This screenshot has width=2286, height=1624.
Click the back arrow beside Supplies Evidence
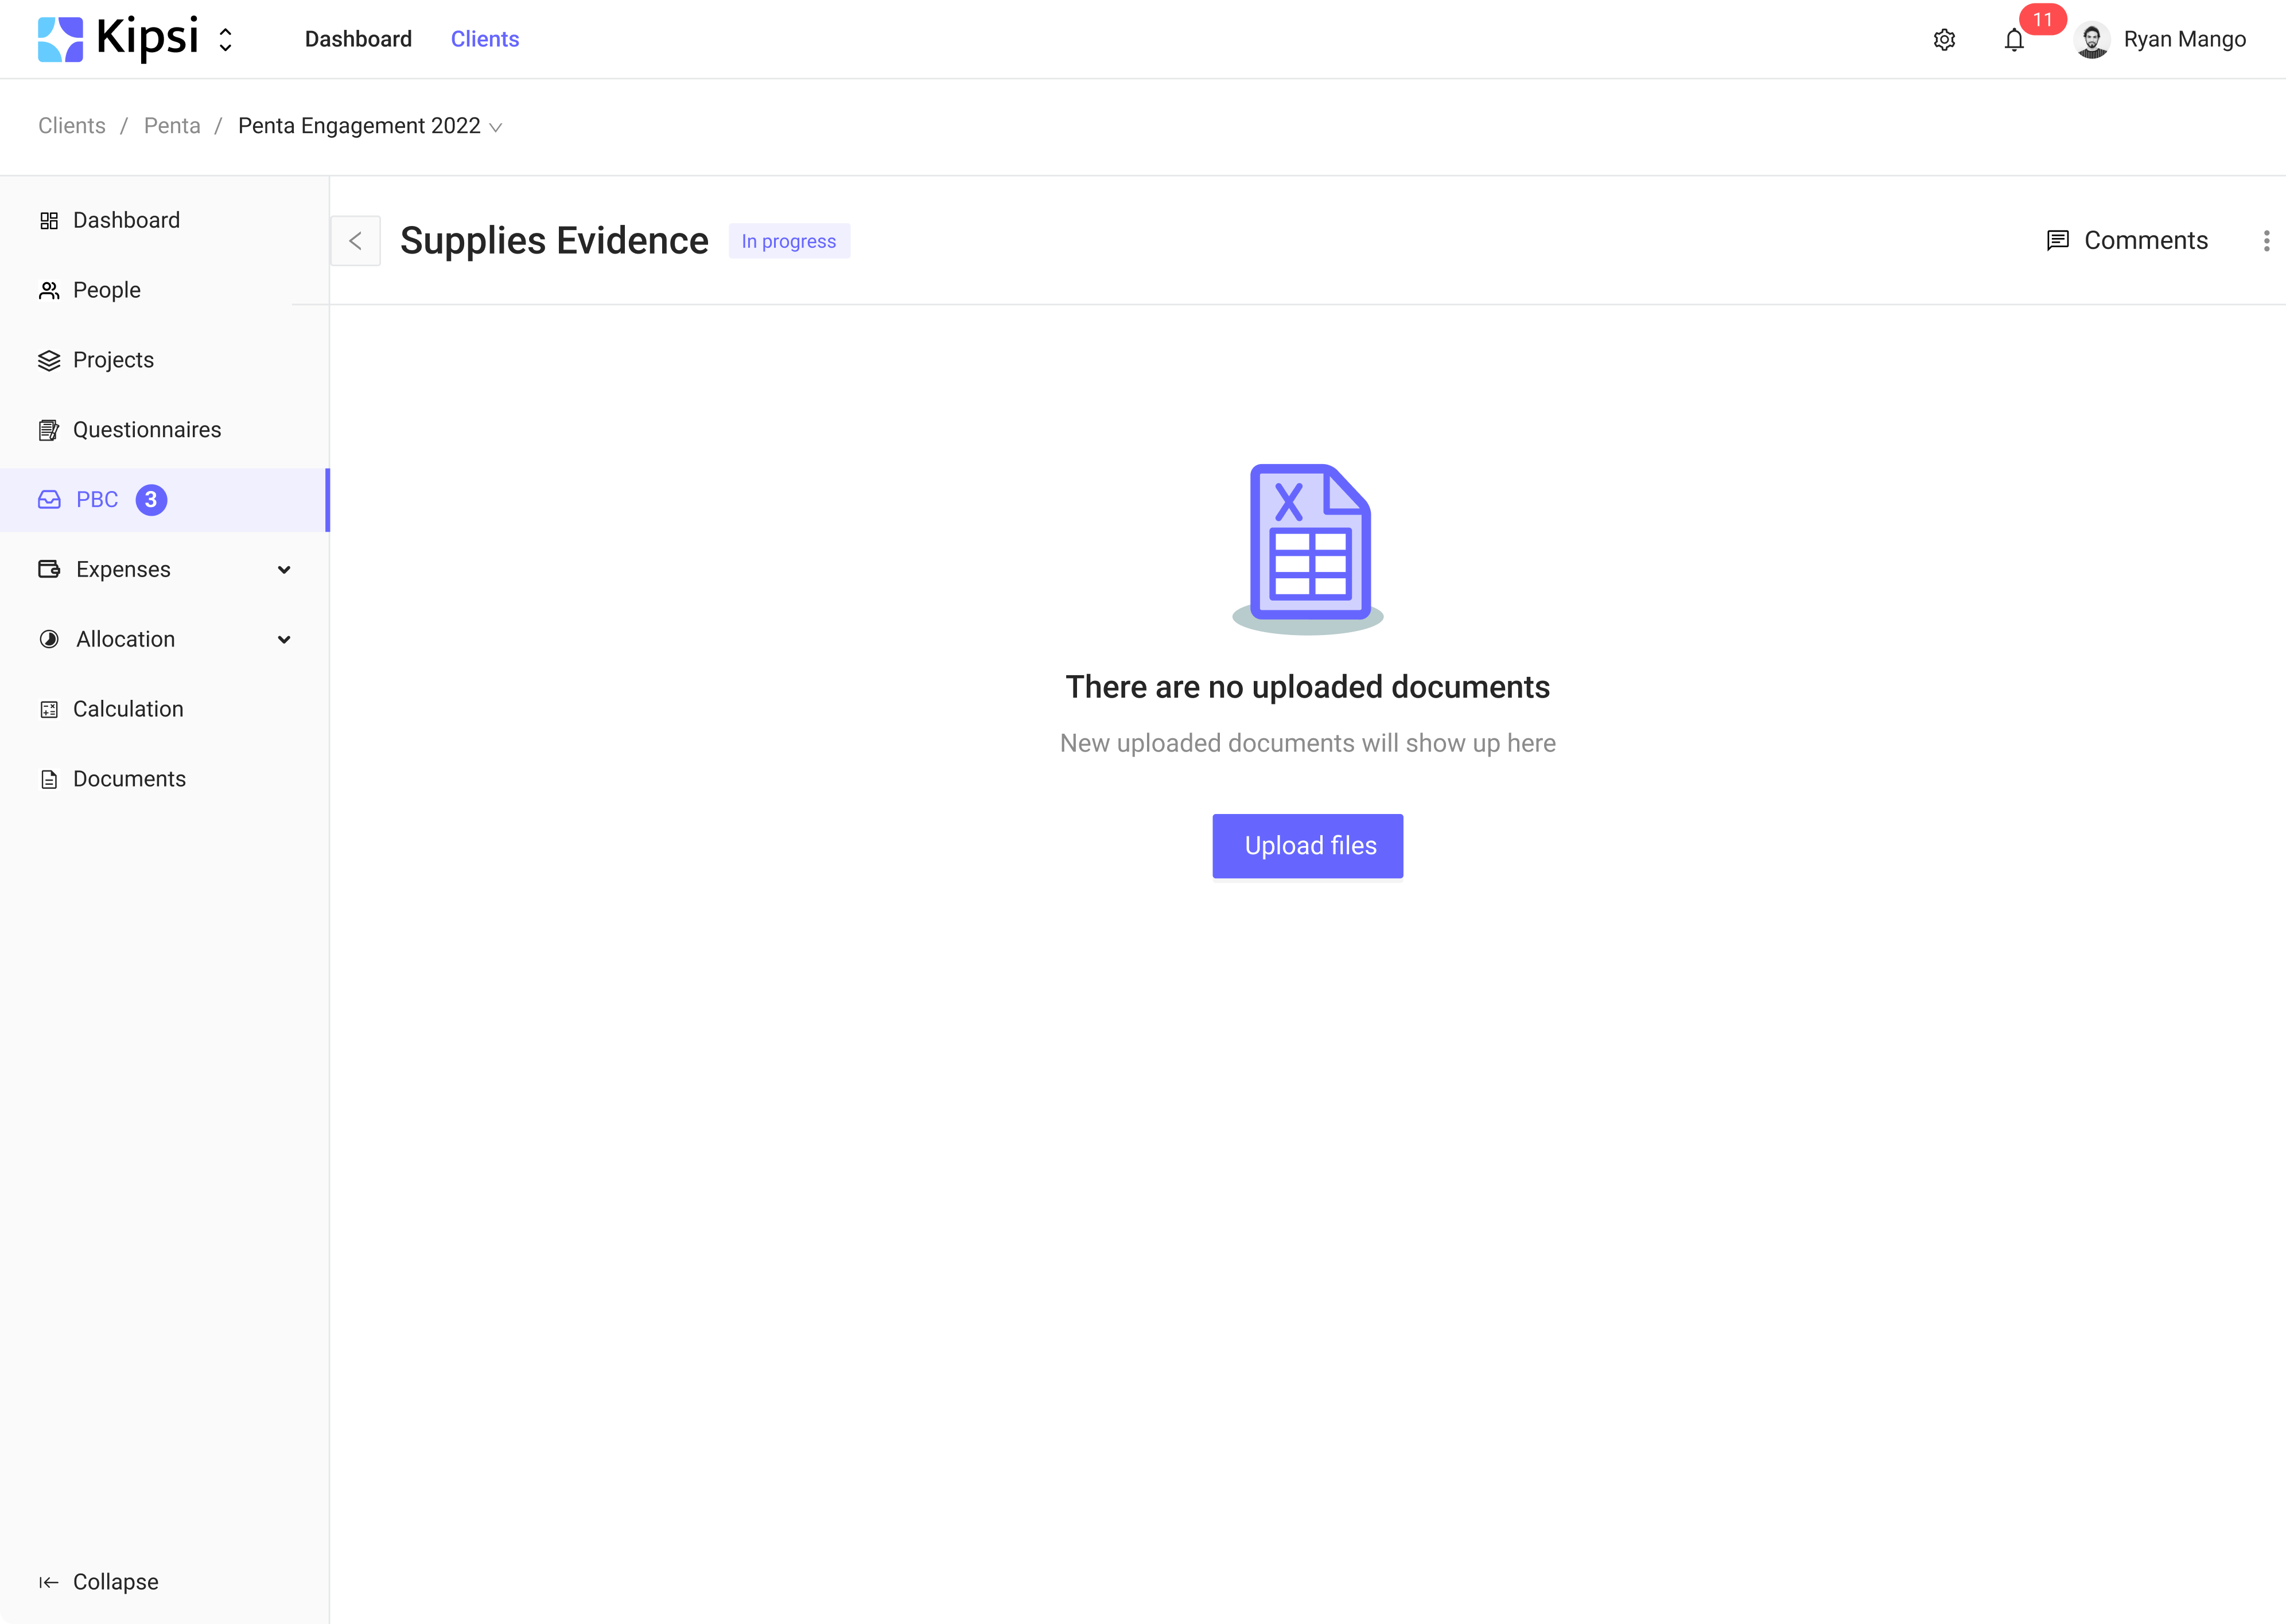(x=355, y=241)
